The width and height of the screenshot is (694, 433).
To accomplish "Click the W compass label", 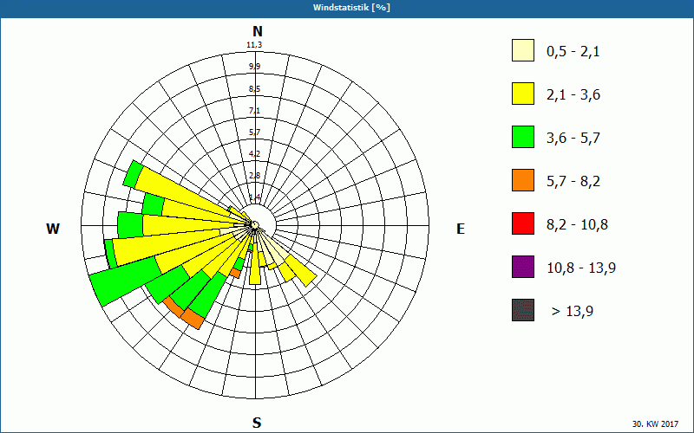I will [x=53, y=229].
